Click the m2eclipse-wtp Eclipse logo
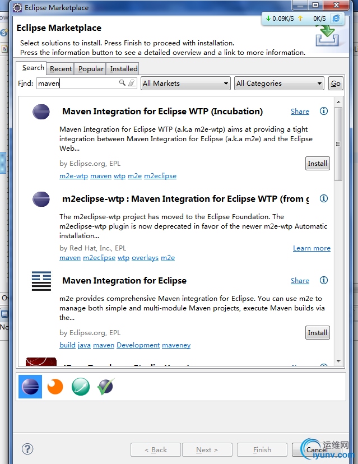The height and width of the screenshot is (464, 358). click(41, 199)
